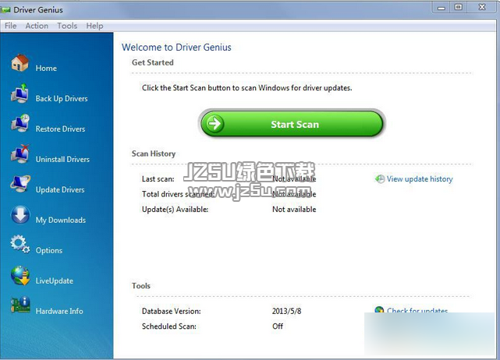500x360 pixels.
Task: Minimize the Driver Genius window
Action: tap(441, 8)
